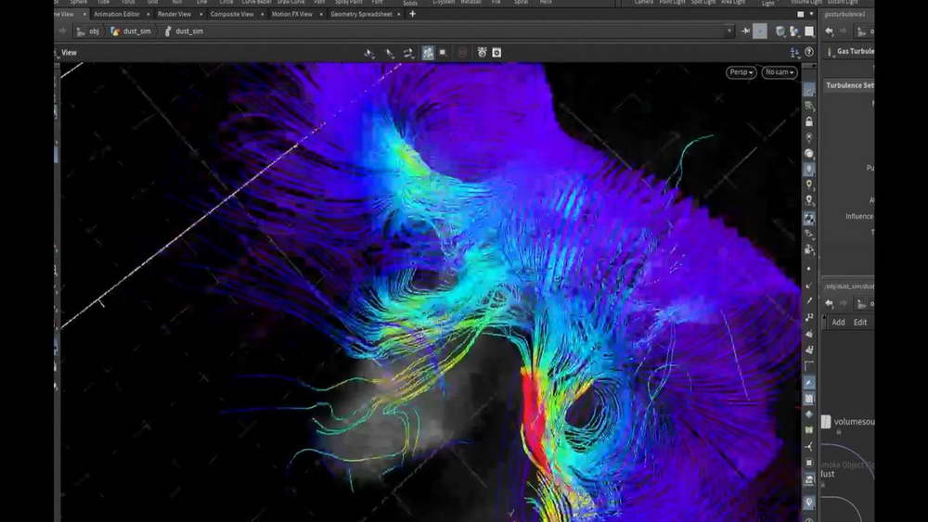Open the Turbulence Settings parameter tab
The image size is (928, 522).
tap(850, 85)
